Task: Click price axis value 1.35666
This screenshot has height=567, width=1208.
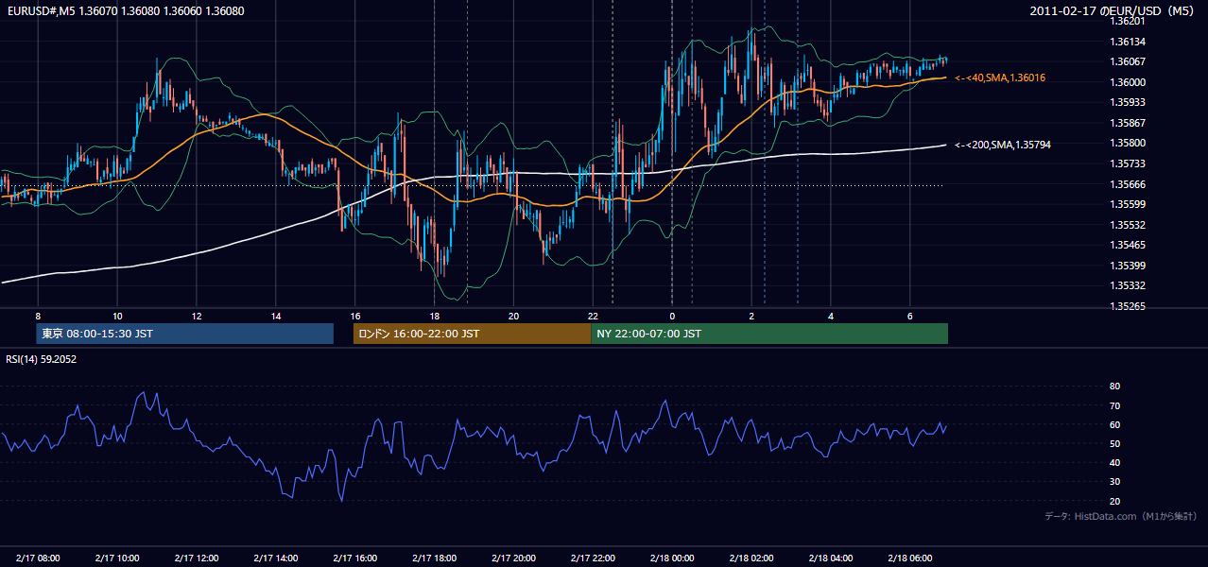Action: pos(1128,184)
